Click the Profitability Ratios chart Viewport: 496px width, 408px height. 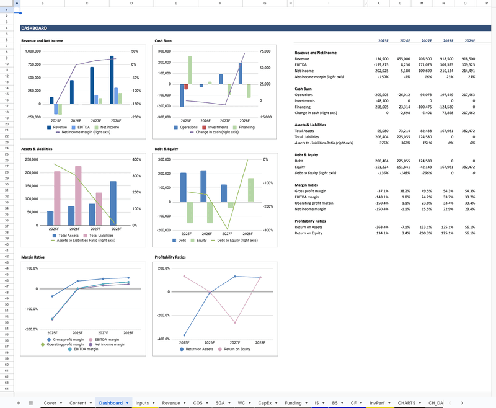coord(215,304)
